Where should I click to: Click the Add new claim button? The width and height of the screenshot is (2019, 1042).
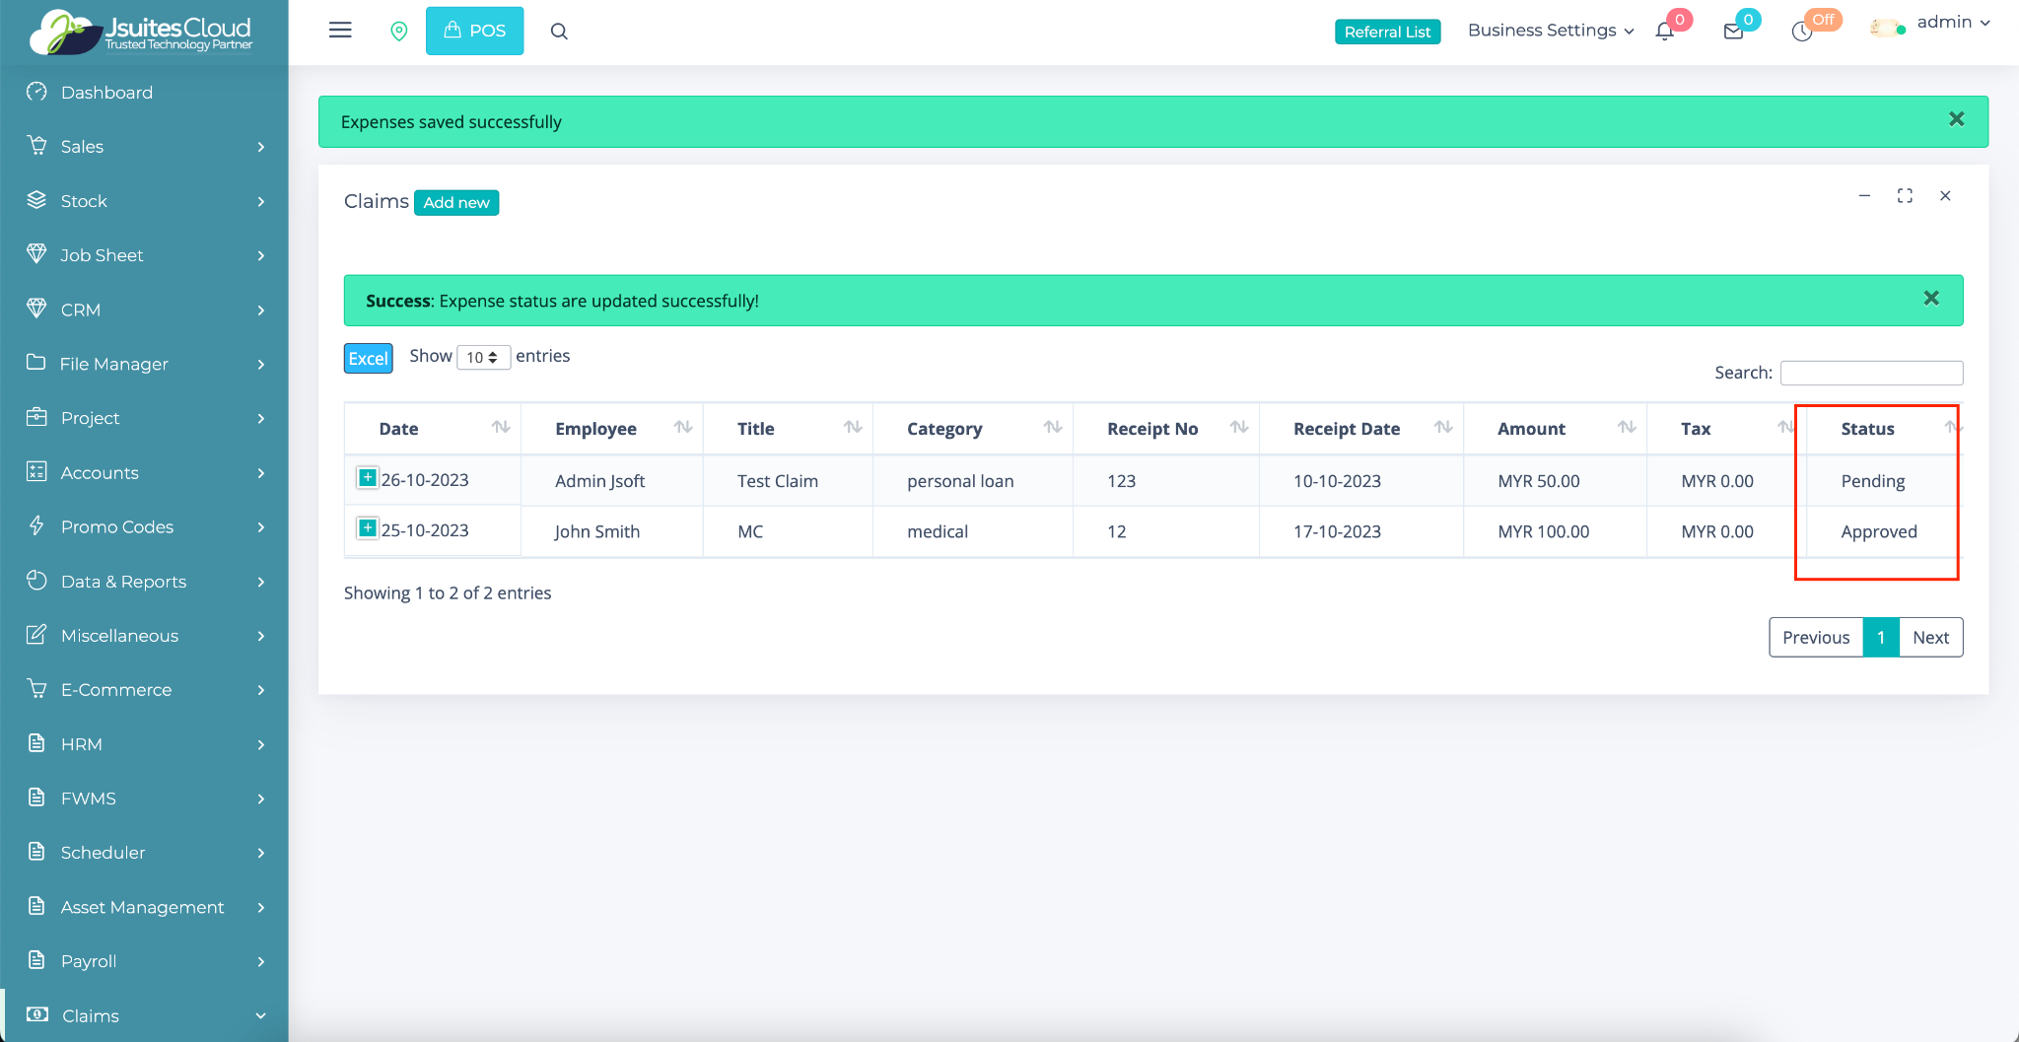click(456, 202)
